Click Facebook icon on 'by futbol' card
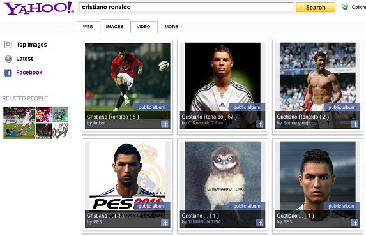366x236 pixels. (x=165, y=124)
